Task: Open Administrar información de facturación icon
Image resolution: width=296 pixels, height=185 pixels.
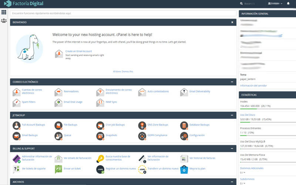Action: click(x=17, y=159)
